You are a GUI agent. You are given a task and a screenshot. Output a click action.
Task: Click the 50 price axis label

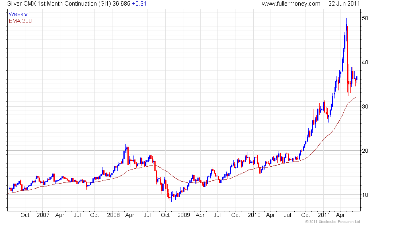(x=365, y=18)
